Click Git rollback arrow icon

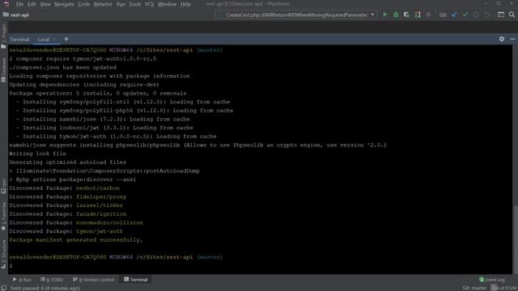pyautogui.click(x=487, y=15)
